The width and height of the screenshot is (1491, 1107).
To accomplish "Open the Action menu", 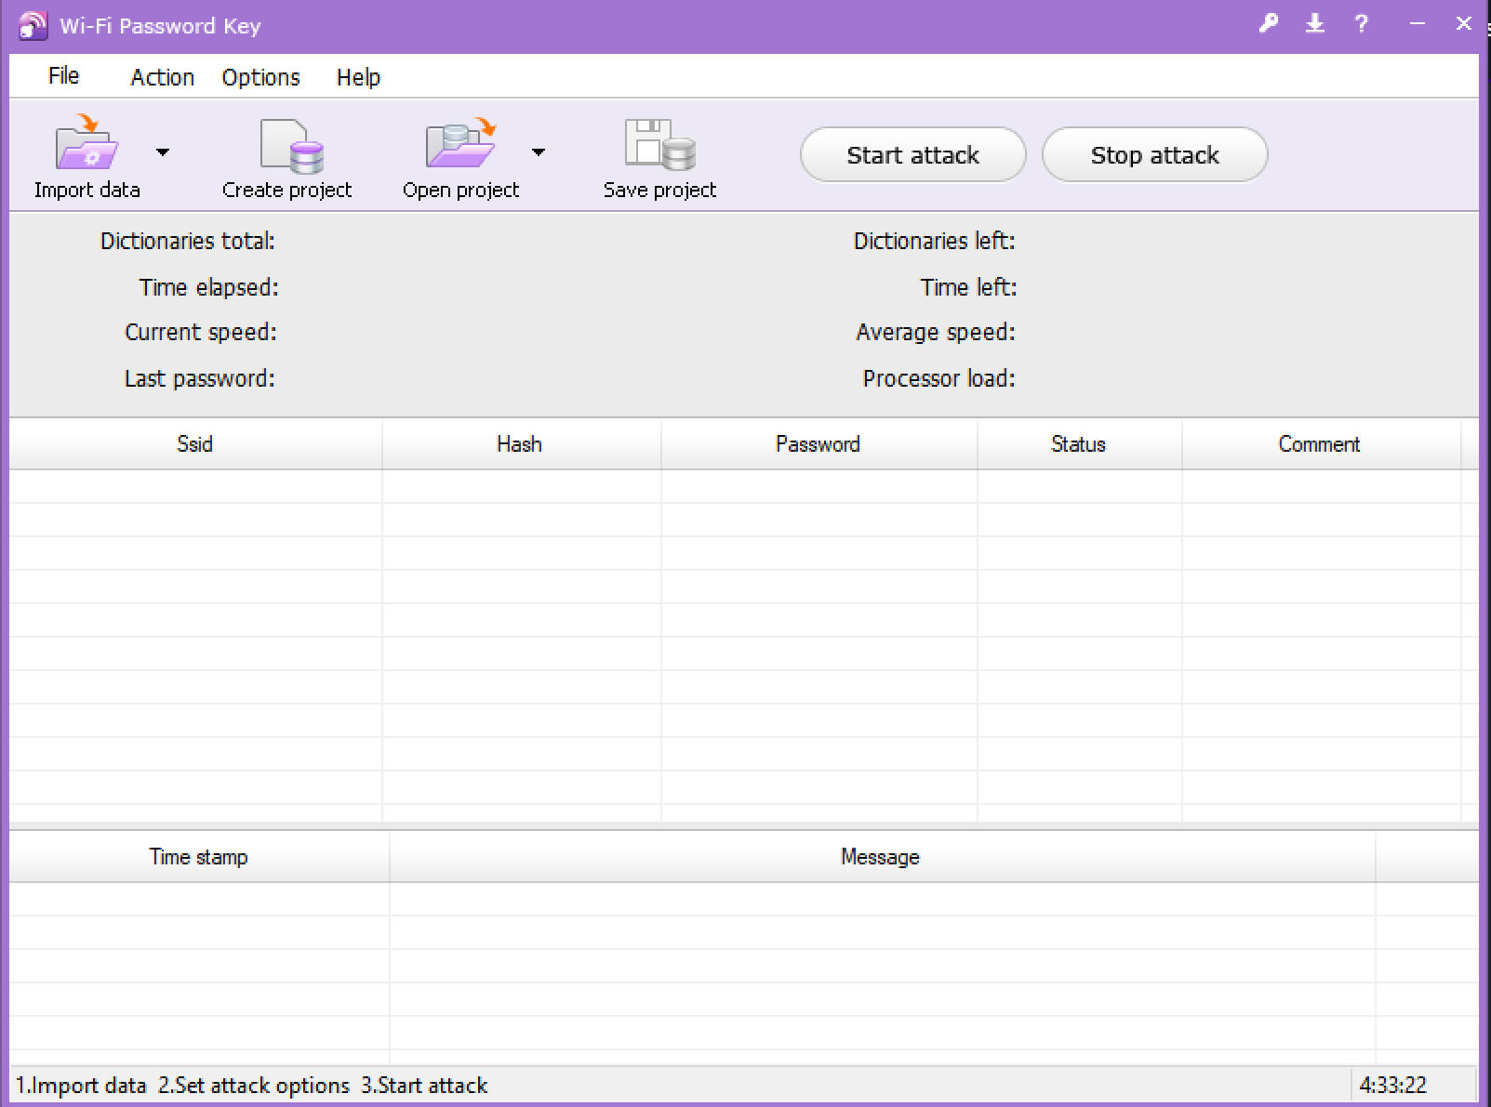I will 162,77.
